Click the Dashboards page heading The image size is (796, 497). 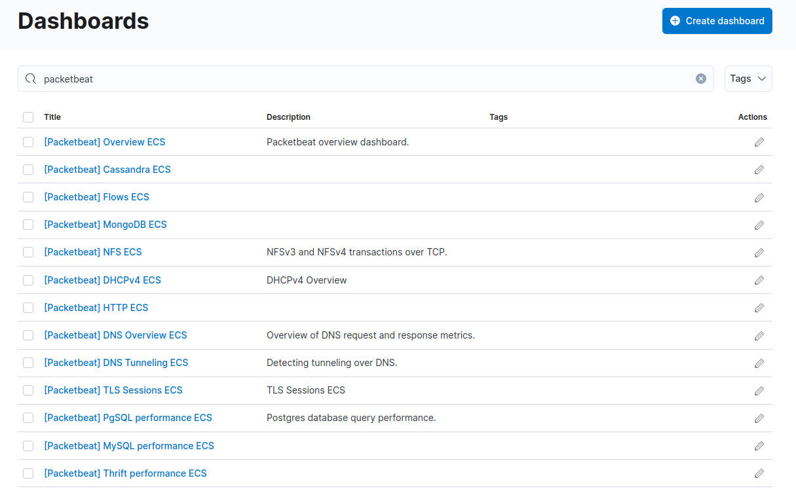[84, 21]
